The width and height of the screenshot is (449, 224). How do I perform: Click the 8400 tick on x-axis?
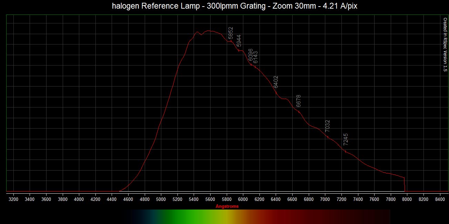[x=440, y=199]
